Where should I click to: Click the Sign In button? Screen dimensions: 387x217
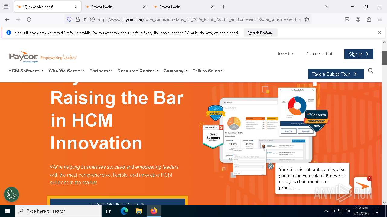point(359,54)
